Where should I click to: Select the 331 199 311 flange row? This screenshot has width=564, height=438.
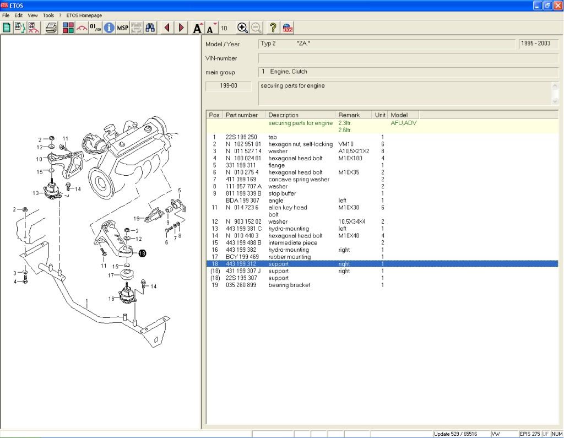382,165
